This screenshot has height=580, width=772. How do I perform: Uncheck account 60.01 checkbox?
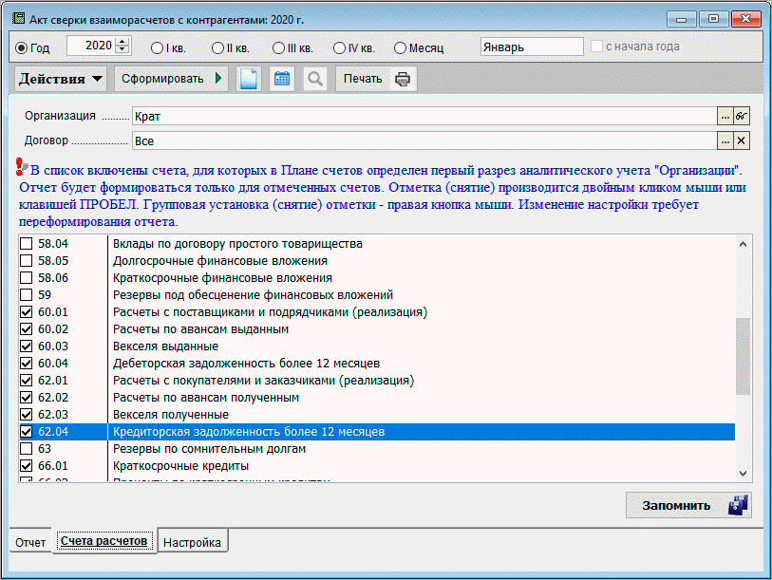click(26, 312)
